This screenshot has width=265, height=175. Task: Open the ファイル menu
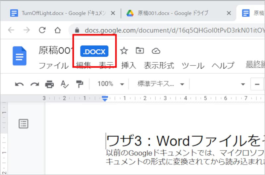[54, 65]
